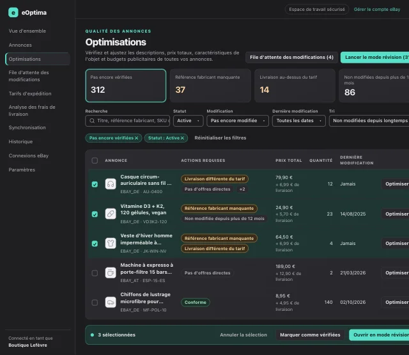The image size is (409, 355).
Task: Toggle the select-all checkbox in table header
Action: click(x=95, y=161)
